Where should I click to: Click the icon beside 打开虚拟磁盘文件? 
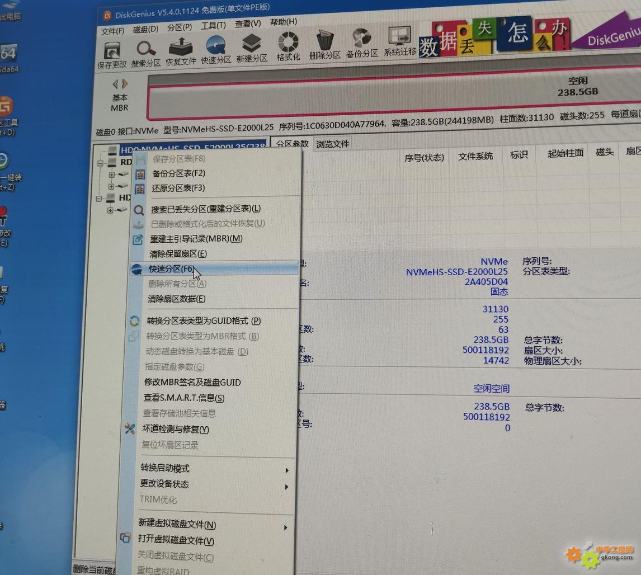(x=125, y=538)
